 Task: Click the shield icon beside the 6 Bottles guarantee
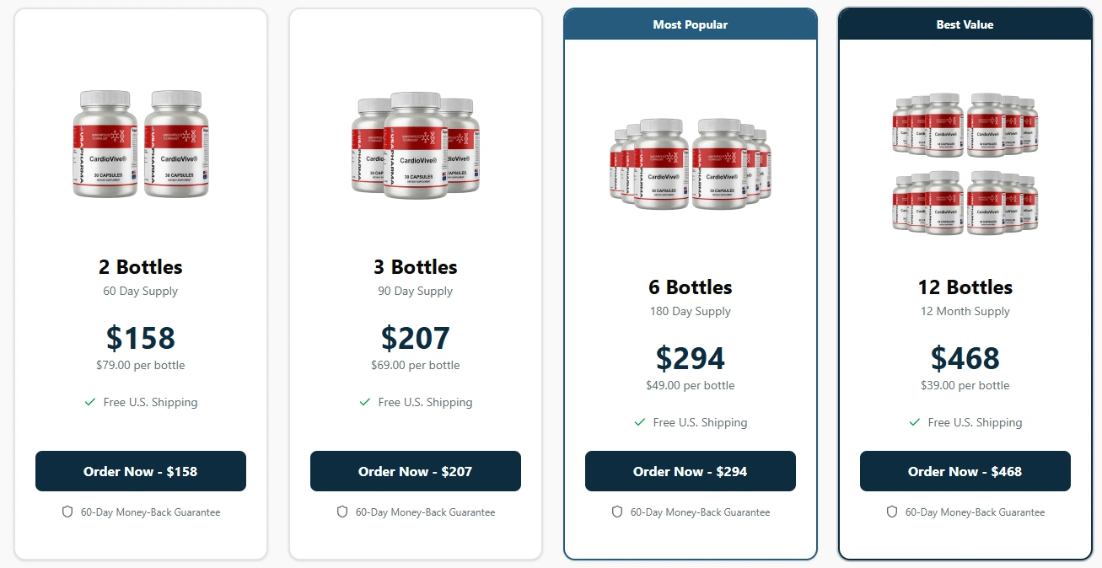pyautogui.click(x=616, y=512)
